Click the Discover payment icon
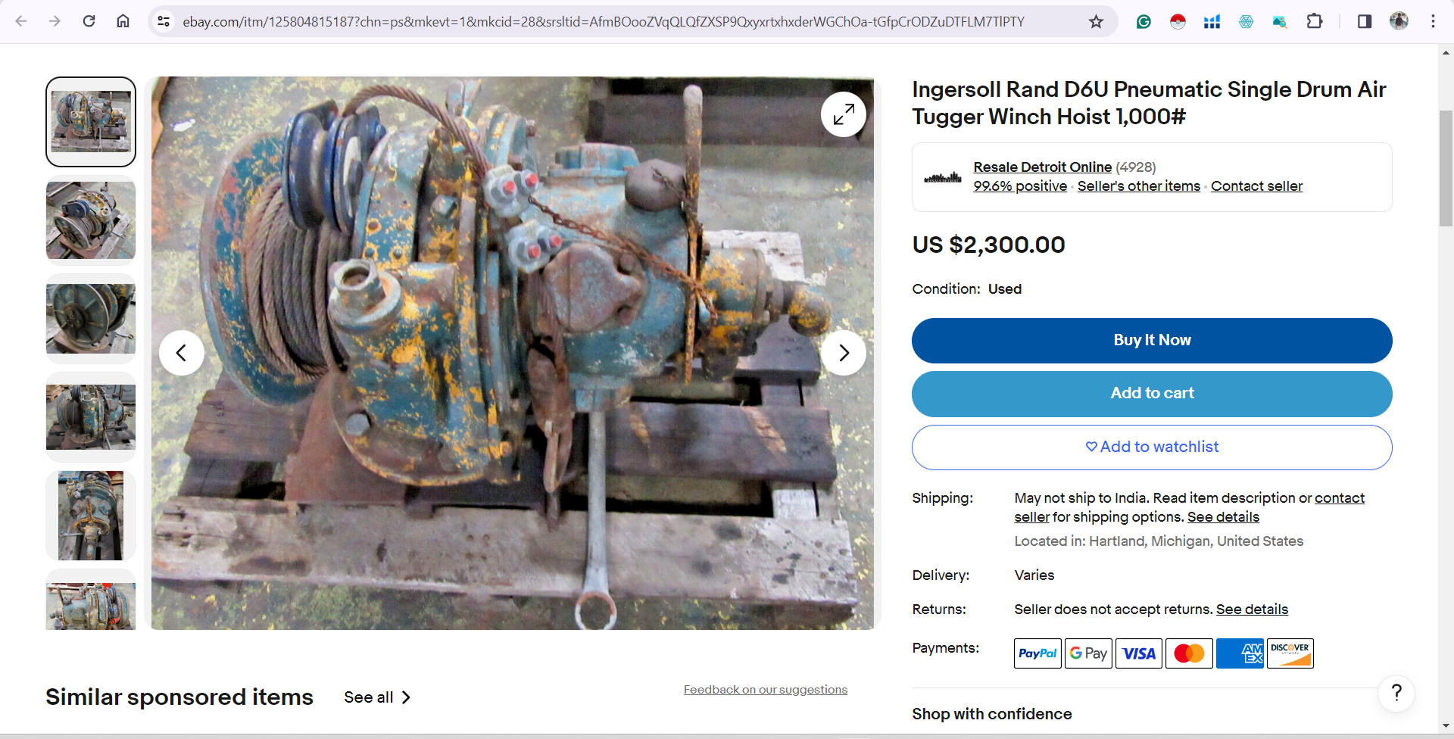Image resolution: width=1454 pixels, height=739 pixels. [1290, 653]
